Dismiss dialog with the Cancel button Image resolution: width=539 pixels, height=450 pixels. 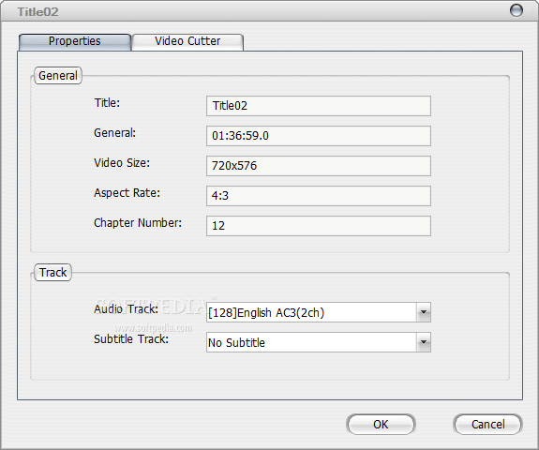coord(487,424)
